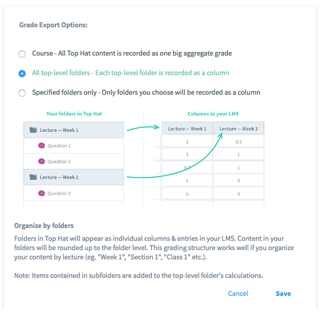Click the Question 1 speech bubble icon
Viewport: 320px width, 317px height.
click(42, 146)
